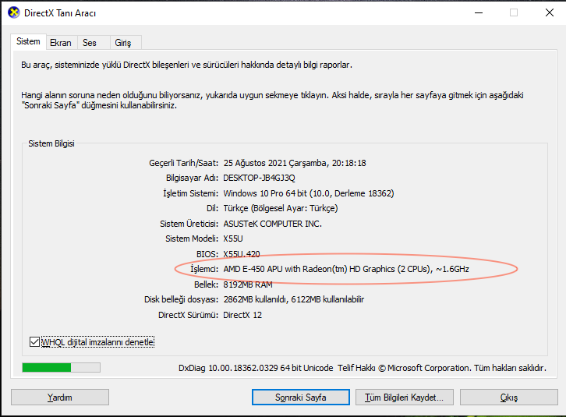Screen dimensions: 566x417
Task: Select AMD E-450 APU processor text
Action: (x=346, y=269)
